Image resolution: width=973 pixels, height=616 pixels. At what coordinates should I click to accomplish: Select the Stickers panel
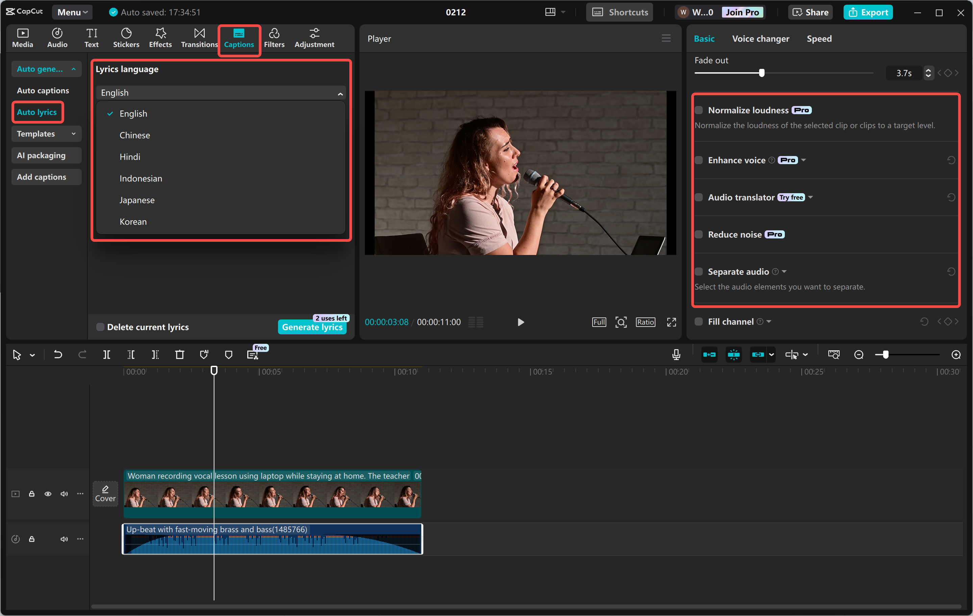tap(126, 37)
